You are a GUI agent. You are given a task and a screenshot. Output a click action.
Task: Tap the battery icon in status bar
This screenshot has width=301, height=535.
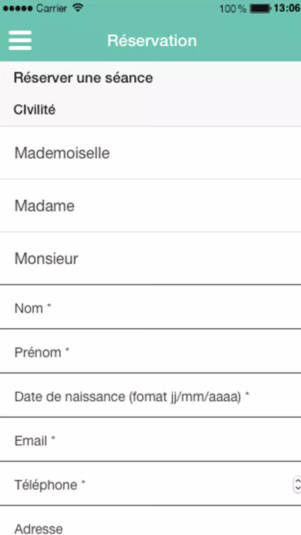(261, 8)
